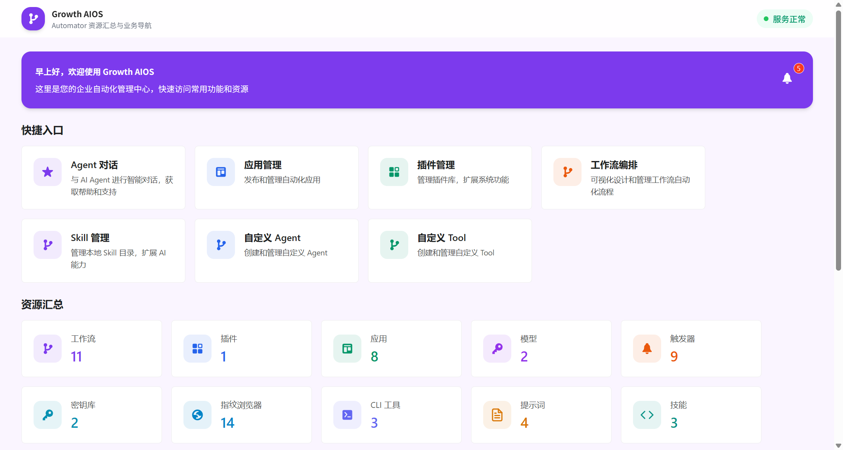Image resolution: width=843 pixels, height=450 pixels.
Task: Click the red notification badge showing 5
Action: point(799,69)
